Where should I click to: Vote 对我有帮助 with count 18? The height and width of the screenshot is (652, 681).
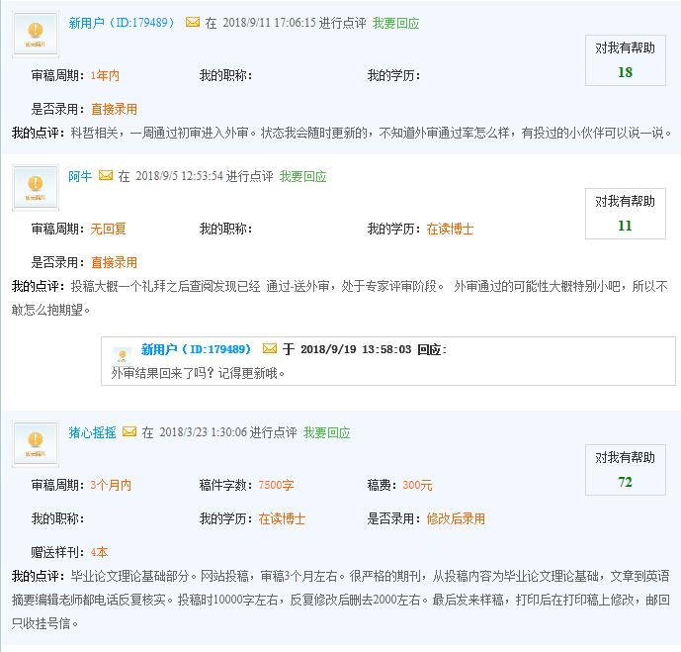point(625,60)
